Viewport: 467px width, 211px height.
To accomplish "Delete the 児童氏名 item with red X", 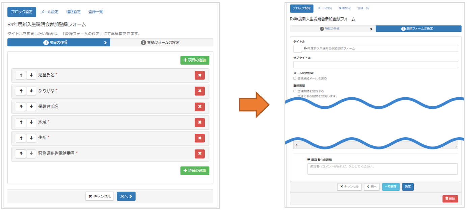I will point(200,75).
